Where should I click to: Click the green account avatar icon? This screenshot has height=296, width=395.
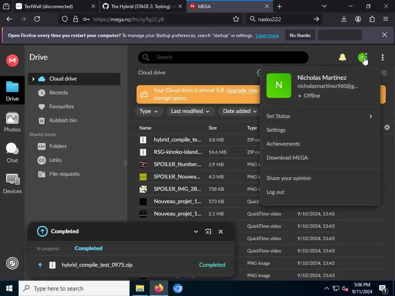(362, 57)
